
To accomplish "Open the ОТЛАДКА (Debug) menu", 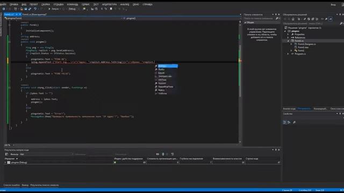I will [59, 4].
